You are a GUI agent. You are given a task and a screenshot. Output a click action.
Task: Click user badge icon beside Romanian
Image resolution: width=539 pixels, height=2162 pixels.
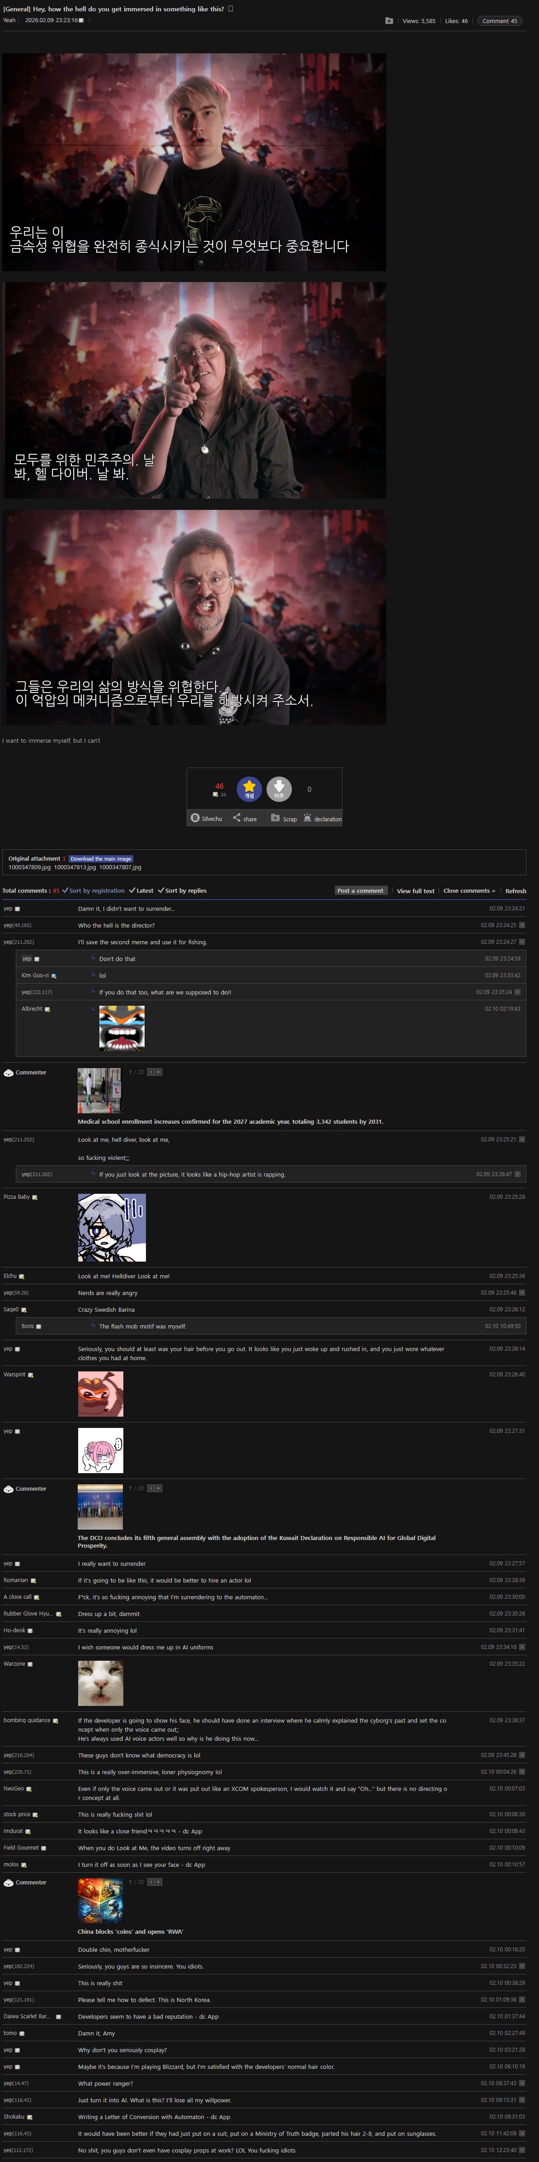[33, 1580]
